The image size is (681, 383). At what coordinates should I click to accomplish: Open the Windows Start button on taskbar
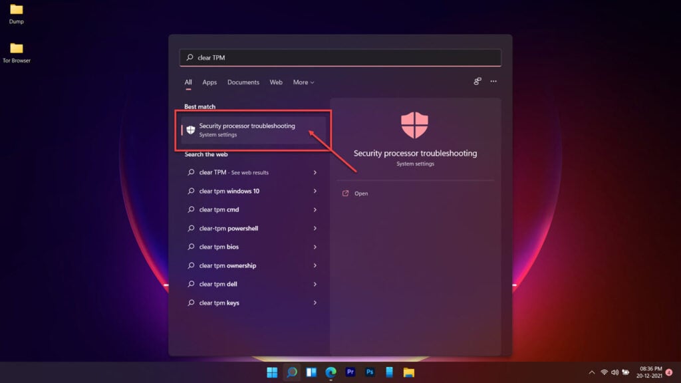(272, 372)
